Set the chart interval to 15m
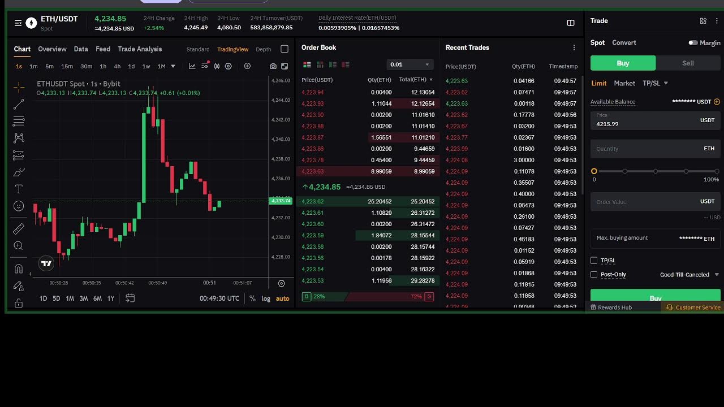Screen dimensions: 724x407 [67, 67]
